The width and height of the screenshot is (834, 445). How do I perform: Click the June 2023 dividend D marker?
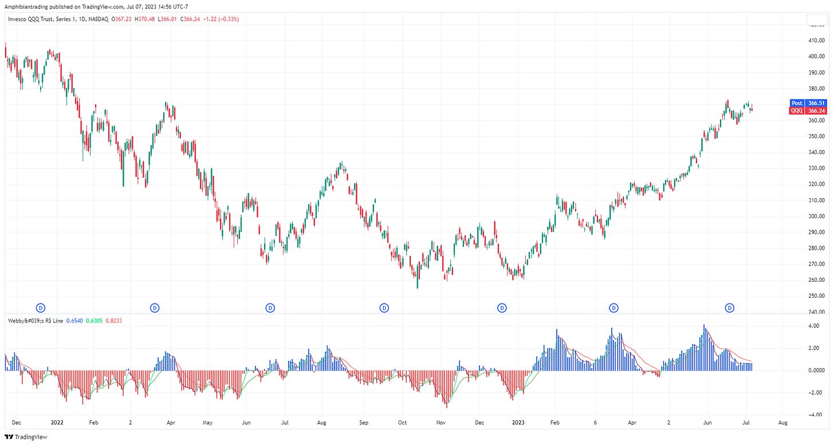(730, 308)
